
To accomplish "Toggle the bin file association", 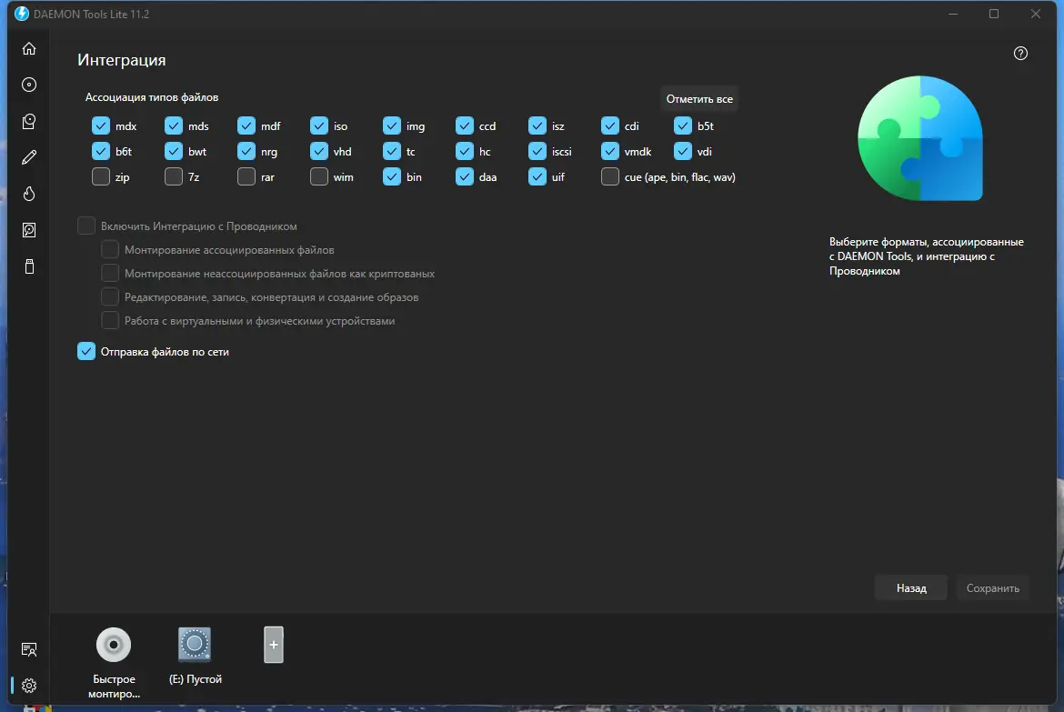I will coord(392,176).
